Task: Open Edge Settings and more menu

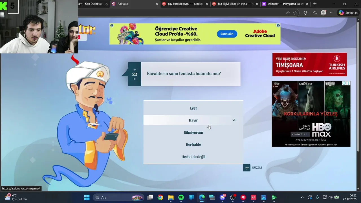Action: tap(332, 13)
